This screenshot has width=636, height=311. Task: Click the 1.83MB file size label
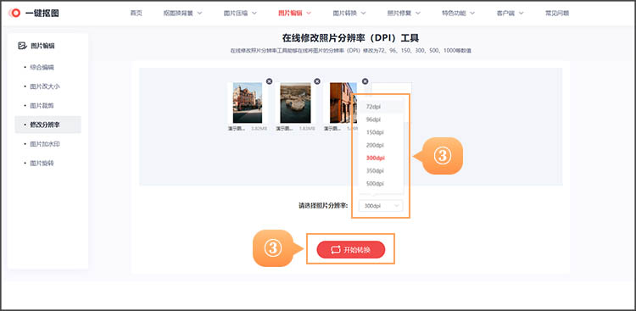pyautogui.click(x=307, y=129)
